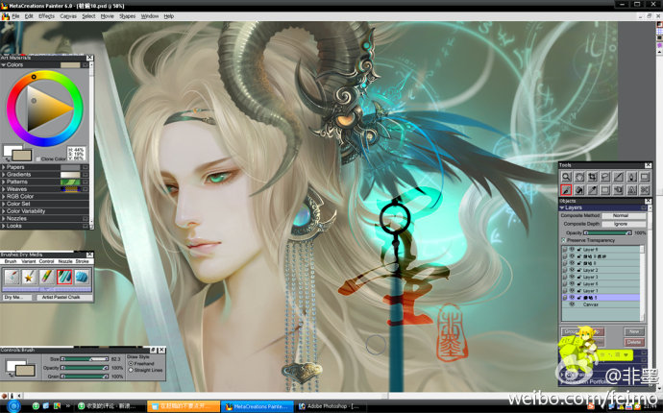Open the Shapes menu
This screenshot has width=663, height=413.
[x=127, y=16]
